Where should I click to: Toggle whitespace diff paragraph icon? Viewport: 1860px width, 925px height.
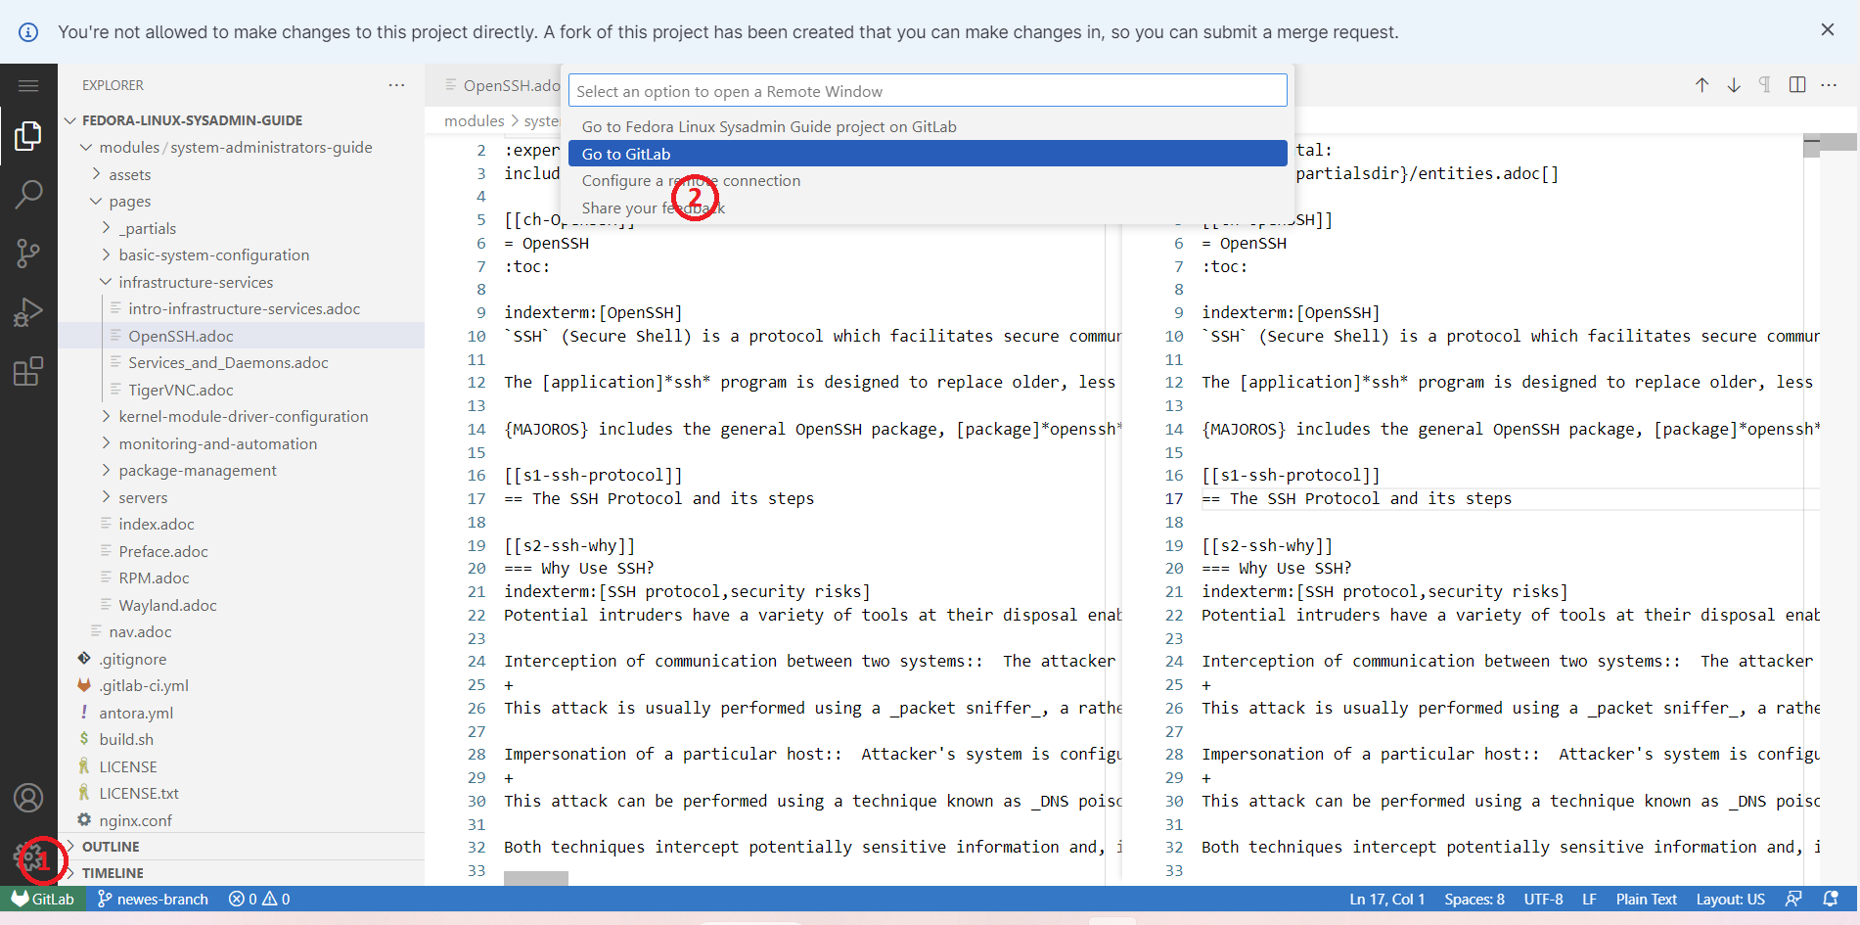1765,85
